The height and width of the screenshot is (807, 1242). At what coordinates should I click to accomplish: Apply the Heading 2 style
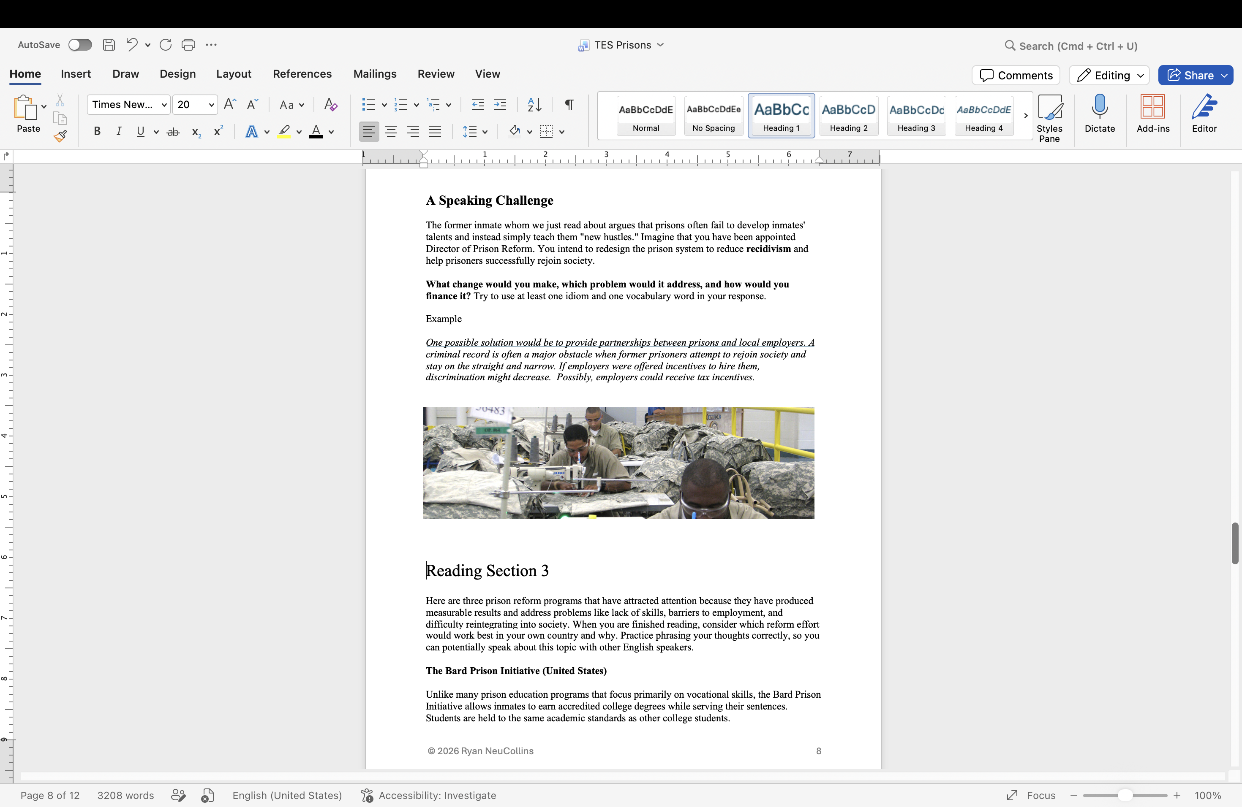[849, 116]
